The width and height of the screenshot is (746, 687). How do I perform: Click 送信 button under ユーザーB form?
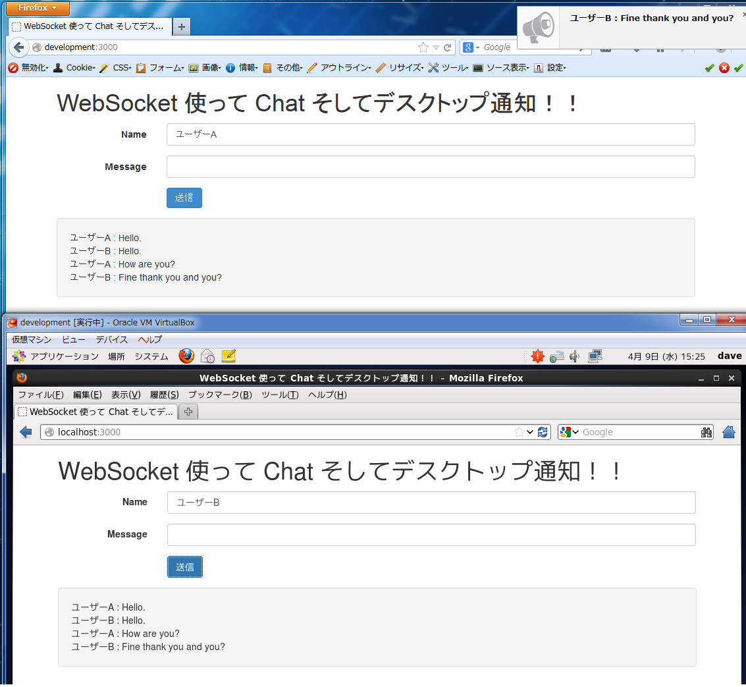[x=185, y=567]
